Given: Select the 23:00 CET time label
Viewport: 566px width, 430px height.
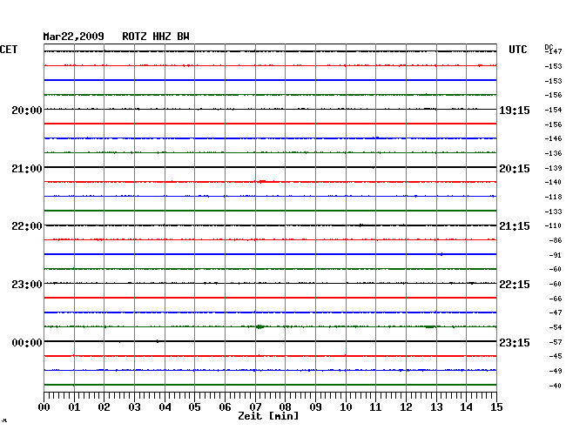Looking at the screenshot, I should point(27,285).
